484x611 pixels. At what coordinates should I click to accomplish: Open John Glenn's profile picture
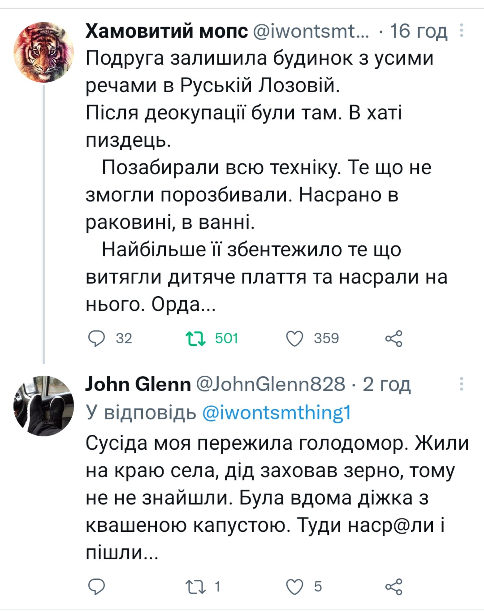click(44, 406)
